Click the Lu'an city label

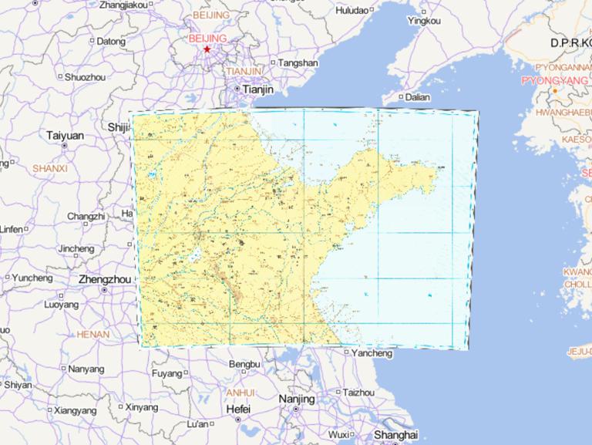pos(197,425)
